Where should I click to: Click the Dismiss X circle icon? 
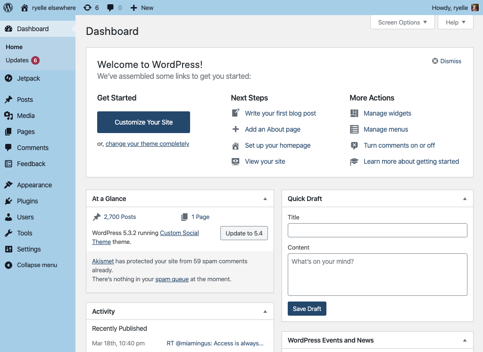[435, 61]
